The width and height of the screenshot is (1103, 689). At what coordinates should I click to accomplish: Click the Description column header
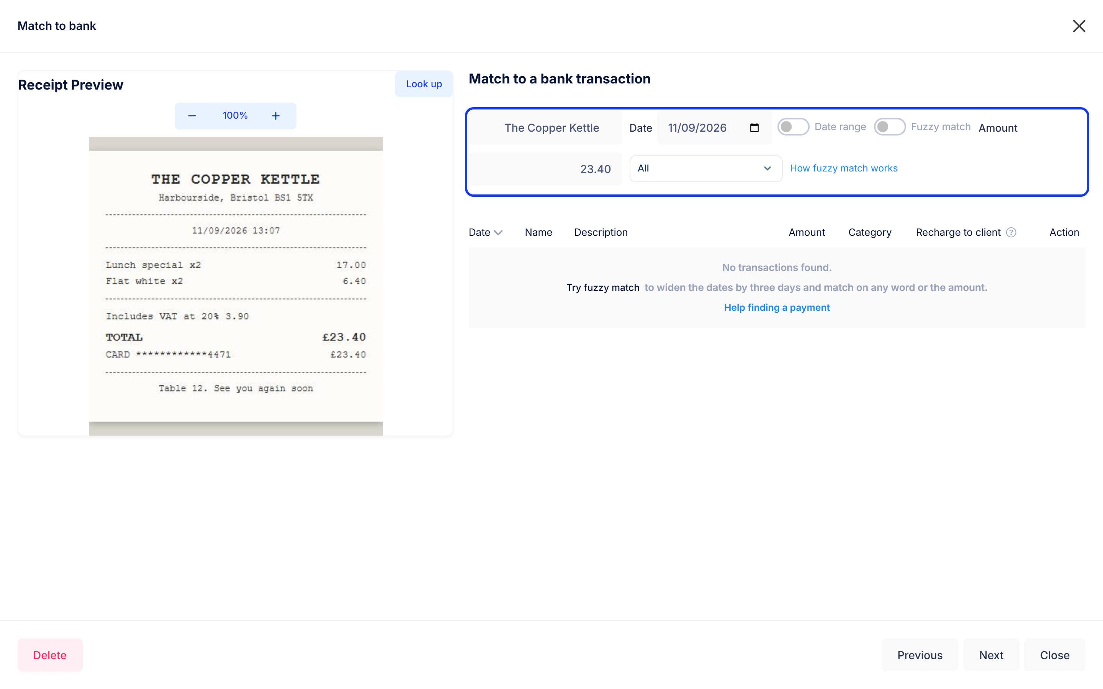[601, 232]
